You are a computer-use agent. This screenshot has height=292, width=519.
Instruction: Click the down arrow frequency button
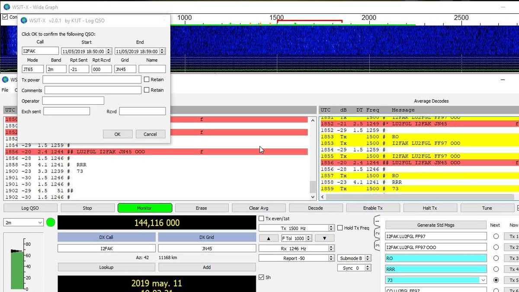(324, 238)
